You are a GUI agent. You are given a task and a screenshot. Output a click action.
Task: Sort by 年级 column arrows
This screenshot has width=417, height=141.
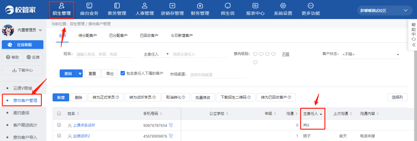(276, 114)
